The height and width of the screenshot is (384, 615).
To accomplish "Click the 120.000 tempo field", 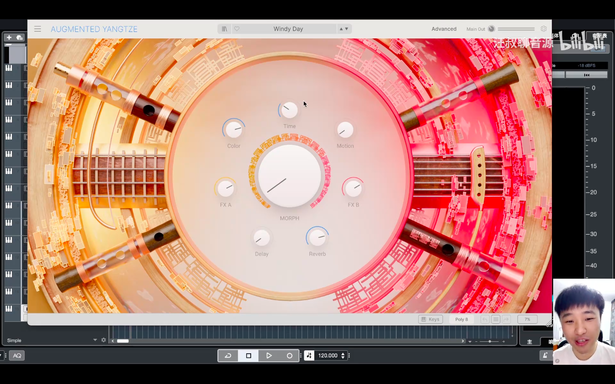I will tap(328, 355).
